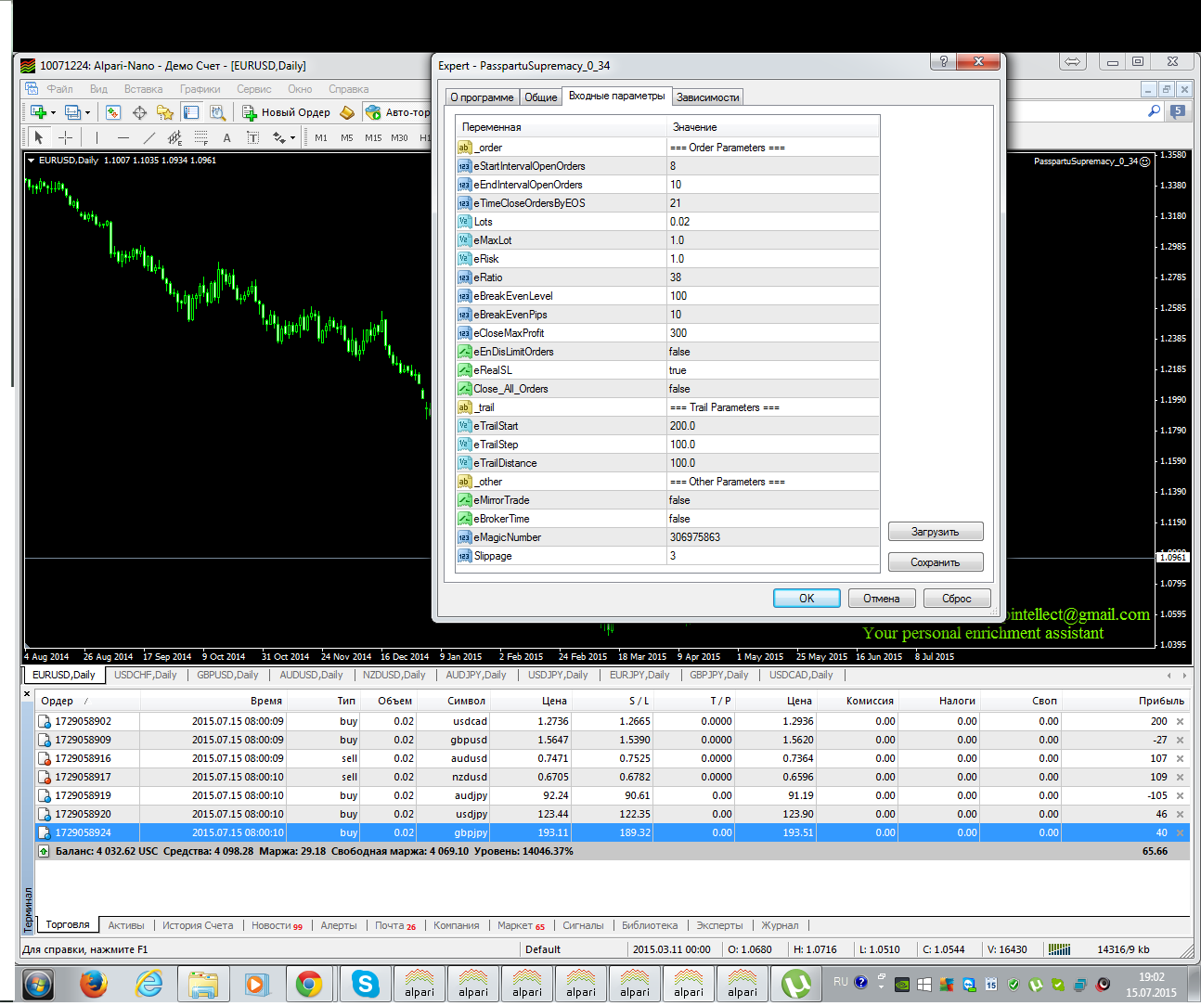This screenshot has height=1006, width=1201.
Task: Select the Crosshair cursor tool
Action: point(65,137)
